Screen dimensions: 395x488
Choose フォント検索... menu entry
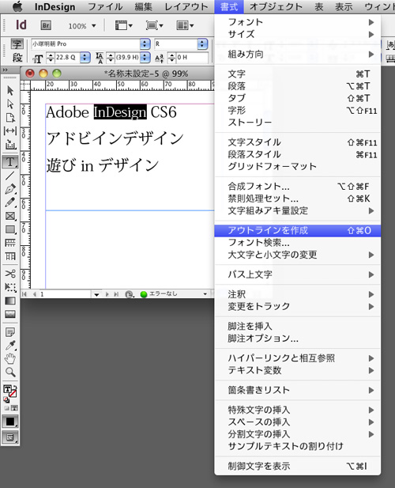pos(298,243)
